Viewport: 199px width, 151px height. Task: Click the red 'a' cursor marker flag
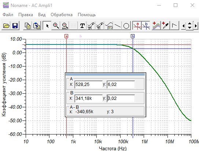tap(66, 36)
